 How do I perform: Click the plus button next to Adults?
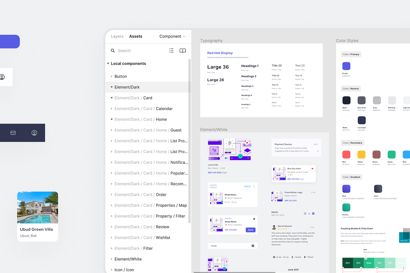(313, 214)
